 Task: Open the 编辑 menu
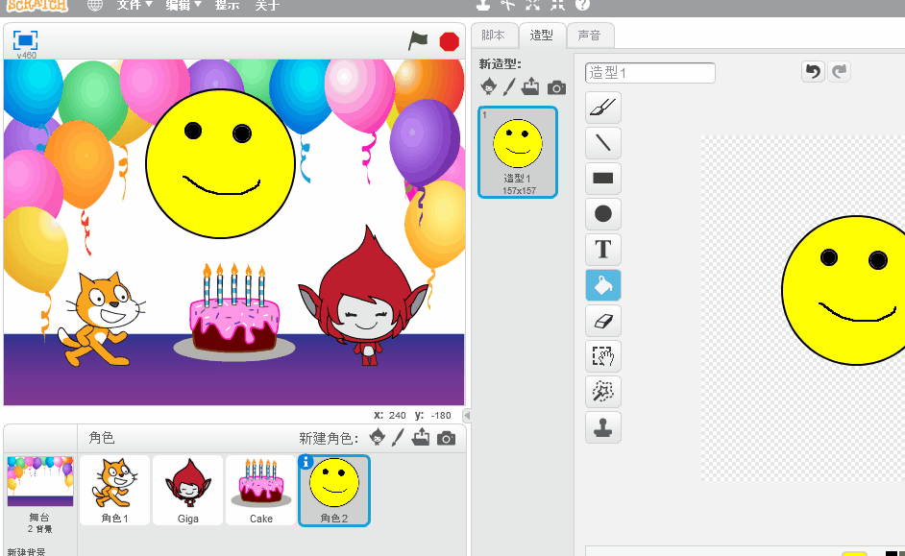(x=183, y=5)
